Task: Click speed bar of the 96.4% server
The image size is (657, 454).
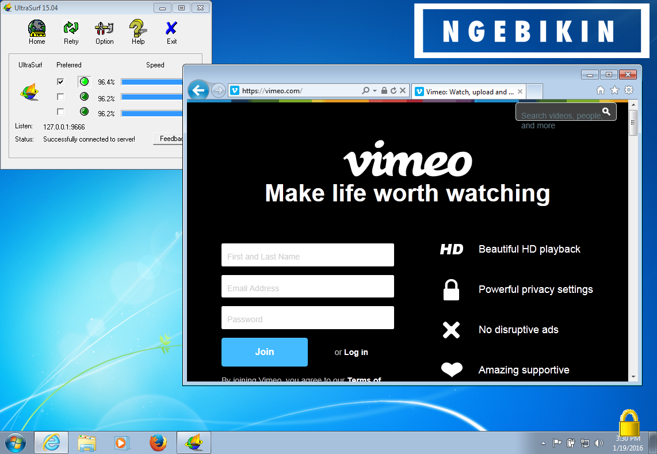Action: [152, 82]
